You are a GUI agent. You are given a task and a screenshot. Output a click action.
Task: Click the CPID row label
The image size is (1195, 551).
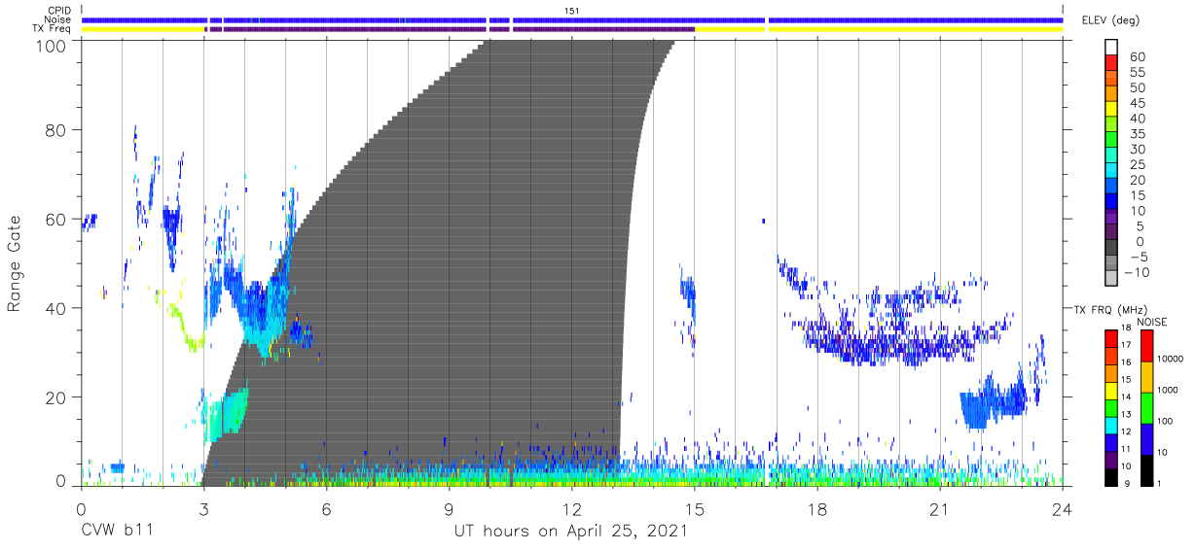click(59, 11)
